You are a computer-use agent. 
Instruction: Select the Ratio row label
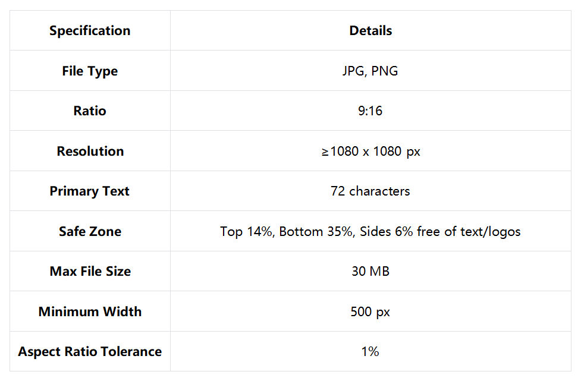click(90, 111)
